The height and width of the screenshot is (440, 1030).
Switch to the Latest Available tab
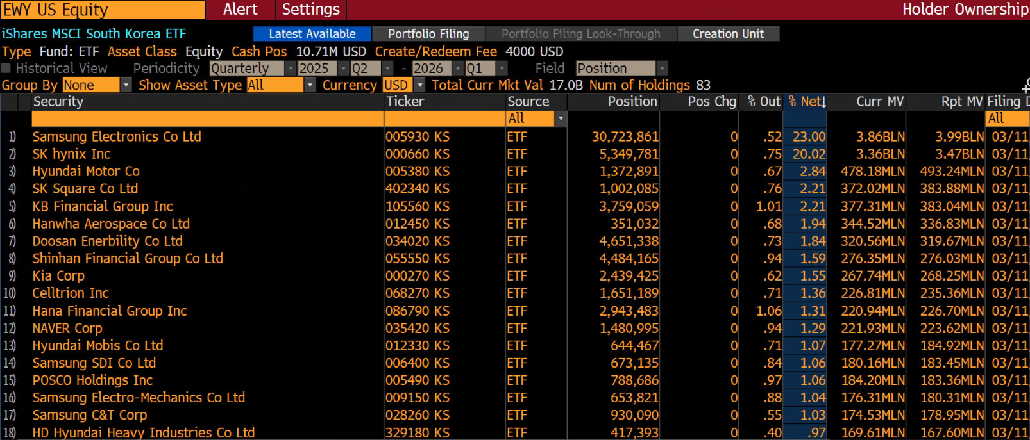(x=312, y=34)
